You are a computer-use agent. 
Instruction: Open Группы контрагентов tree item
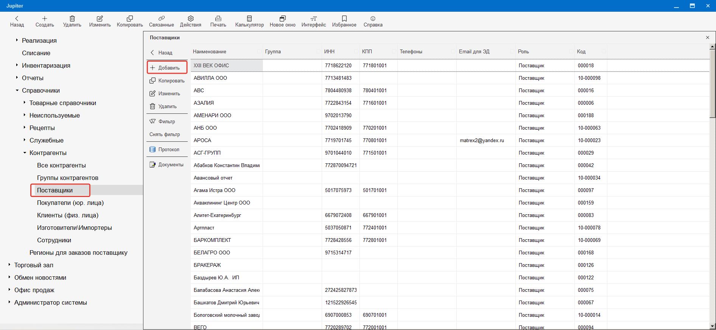point(68,178)
